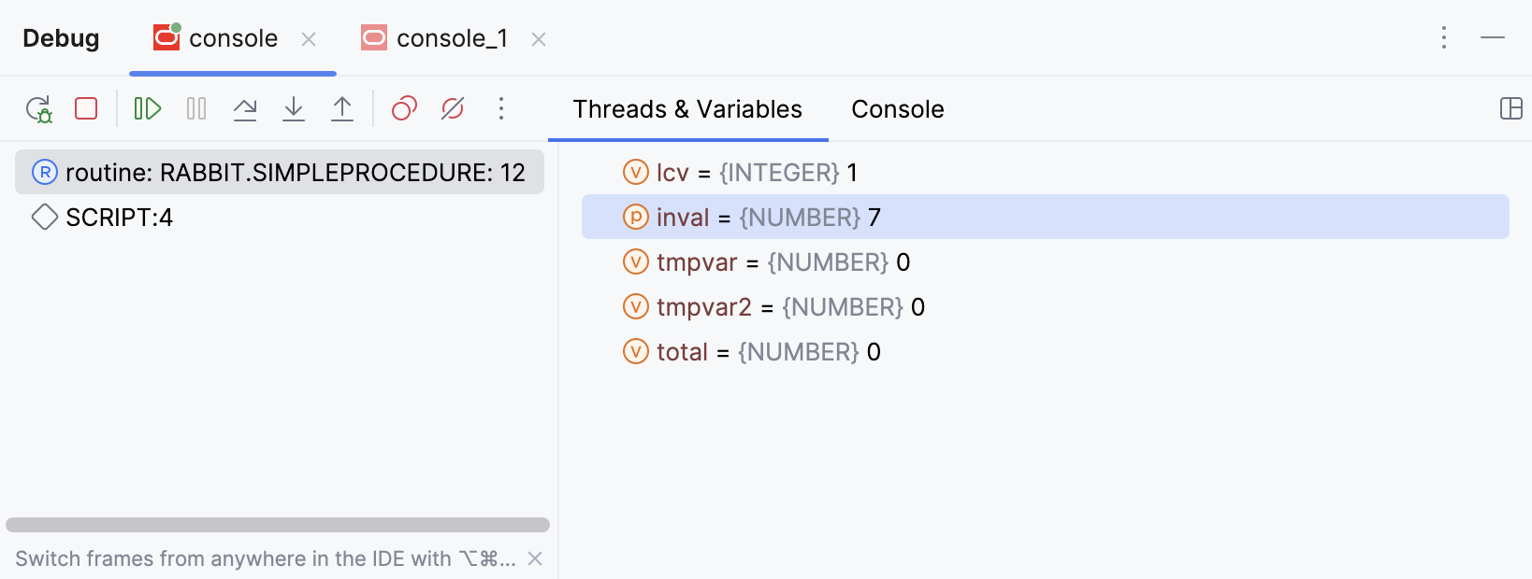
Task: View all breakpoints
Action: 403,108
